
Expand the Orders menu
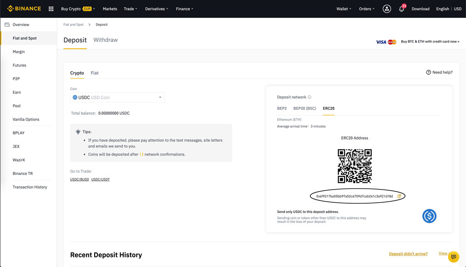tap(366, 9)
